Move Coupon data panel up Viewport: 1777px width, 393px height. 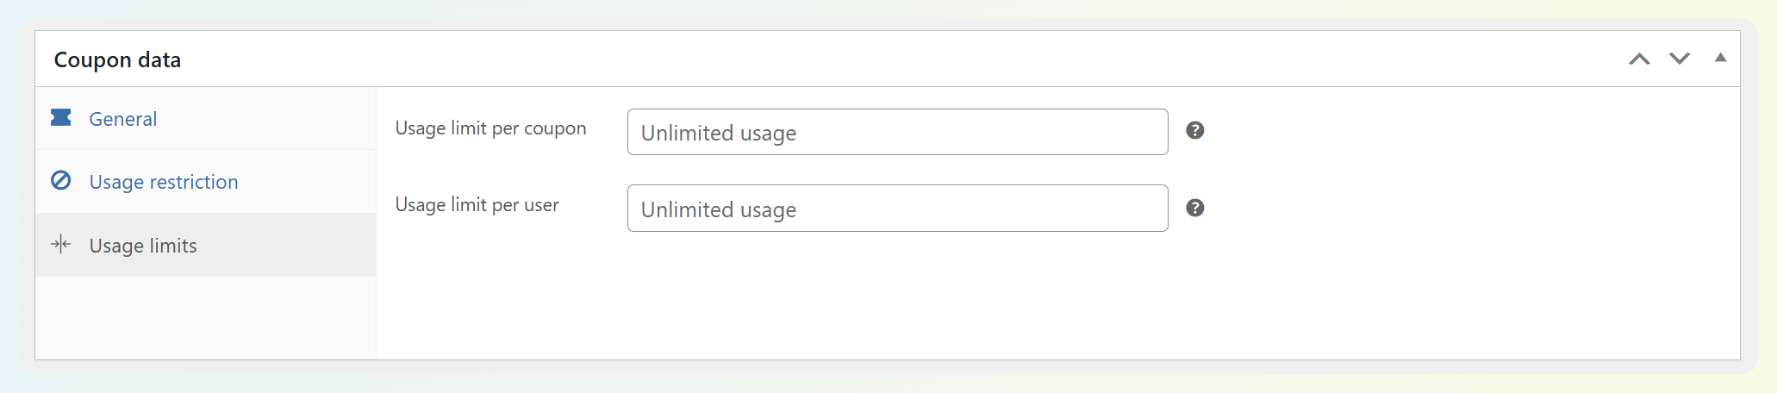[1639, 59]
